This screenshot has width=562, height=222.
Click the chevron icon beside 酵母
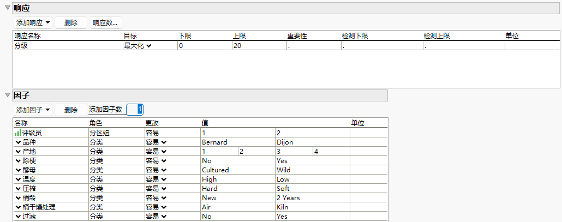click(x=18, y=170)
